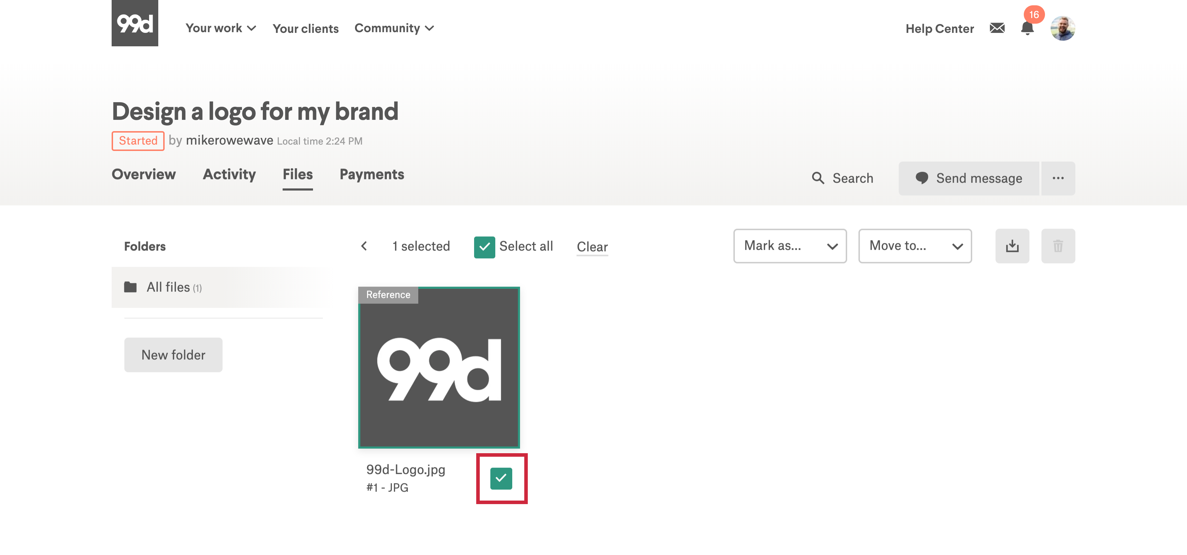The height and width of the screenshot is (555, 1187).
Task: Uncheck the 99d-Logo.jpg file checkbox
Action: (x=501, y=479)
